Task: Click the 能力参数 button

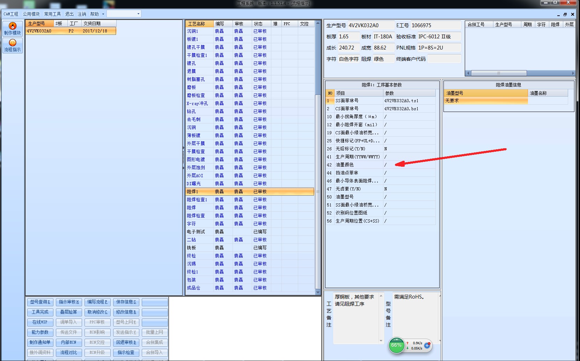Action: (x=40, y=332)
